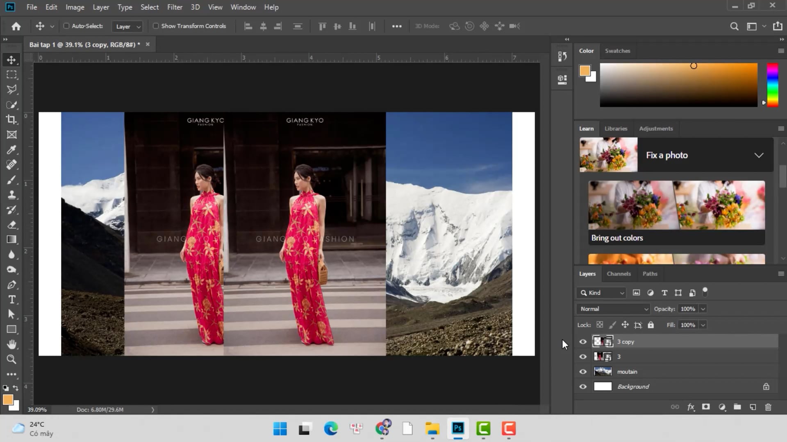This screenshot has height=442, width=787.
Task: Select the Zoom tool
Action: tap(11, 360)
